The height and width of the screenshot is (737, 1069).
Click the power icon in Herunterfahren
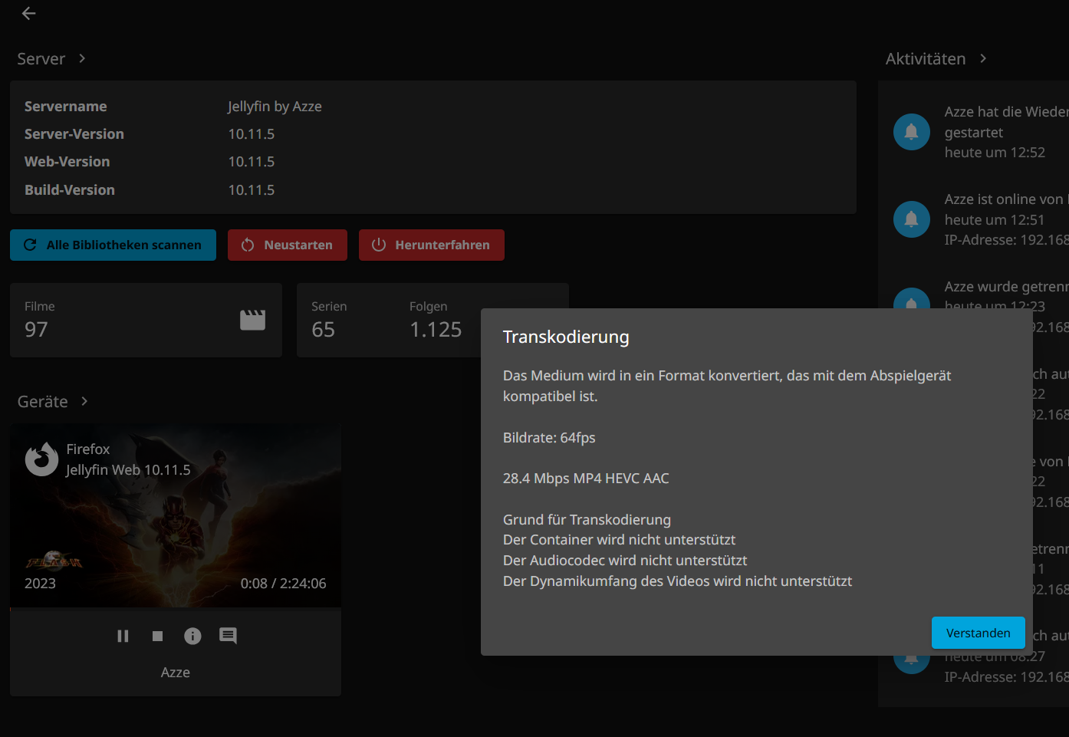(x=379, y=245)
